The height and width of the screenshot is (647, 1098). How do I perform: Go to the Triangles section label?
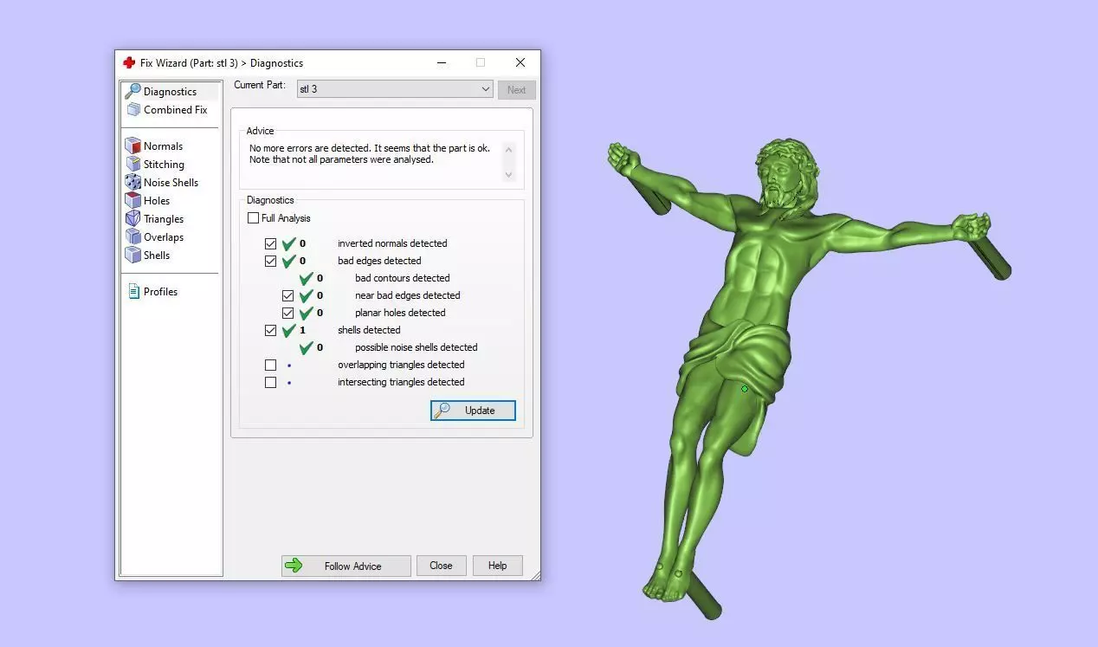[164, 218]
